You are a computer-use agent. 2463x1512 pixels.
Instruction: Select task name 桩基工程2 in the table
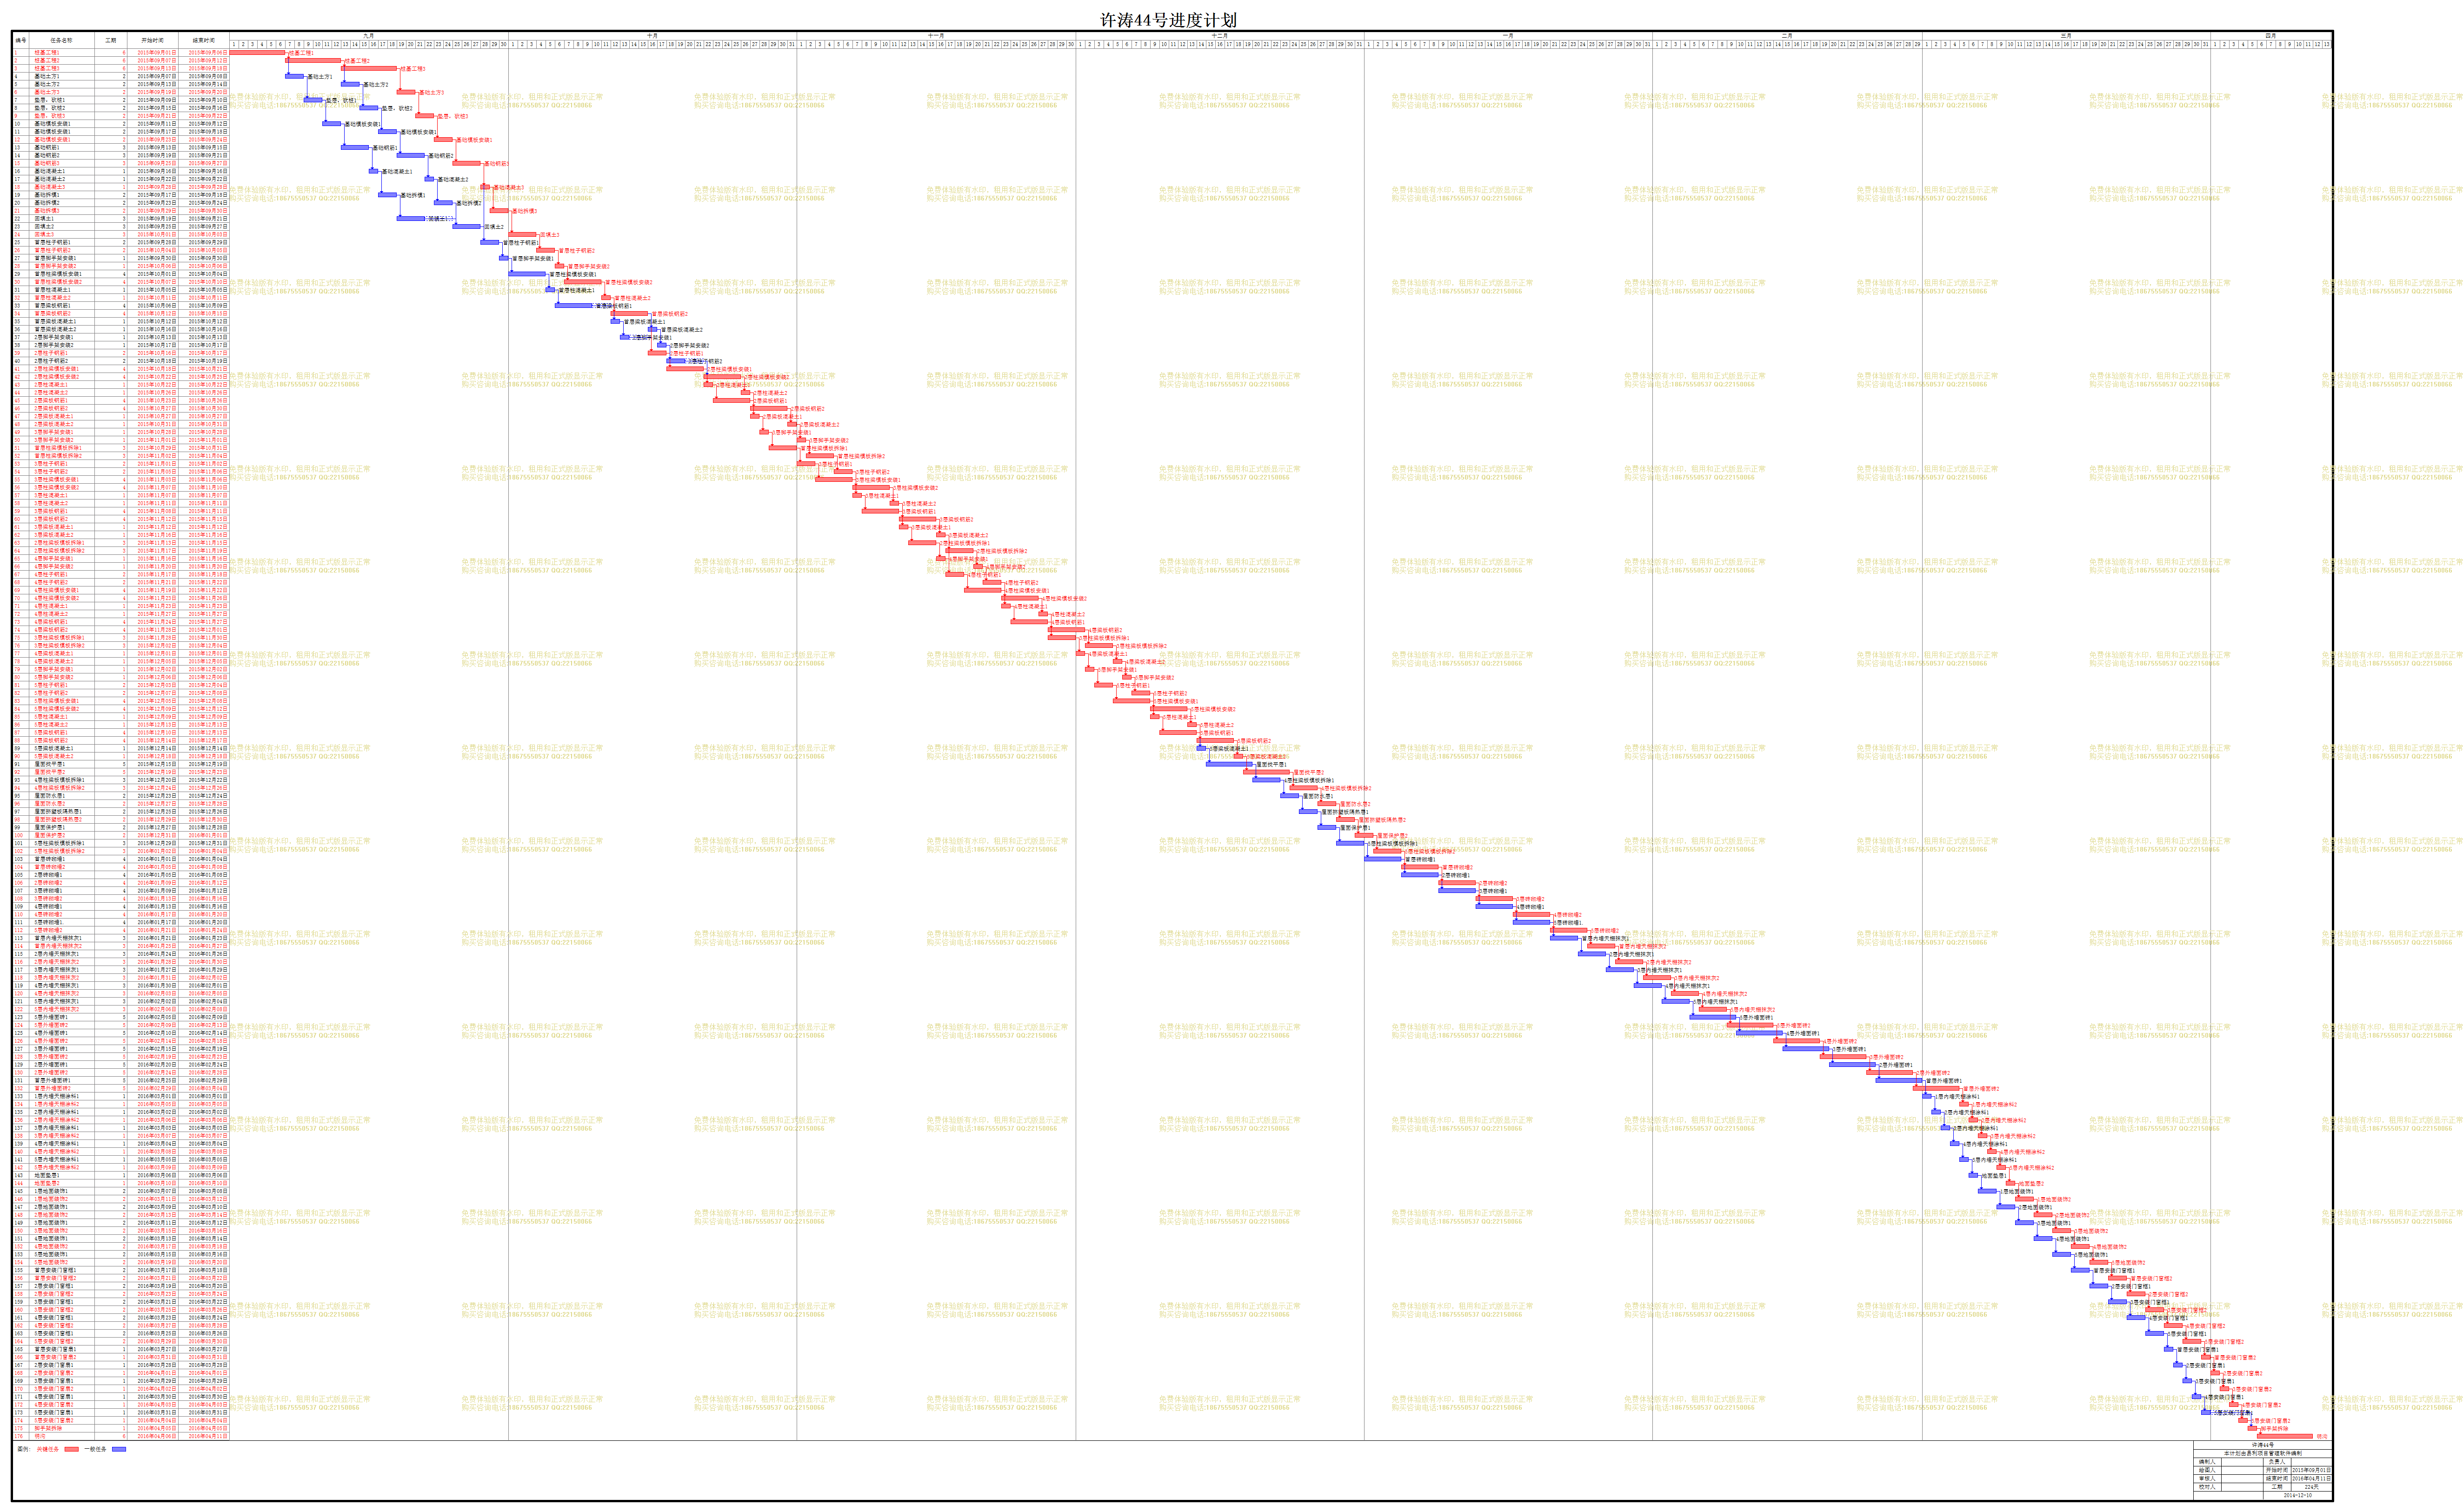47,61
